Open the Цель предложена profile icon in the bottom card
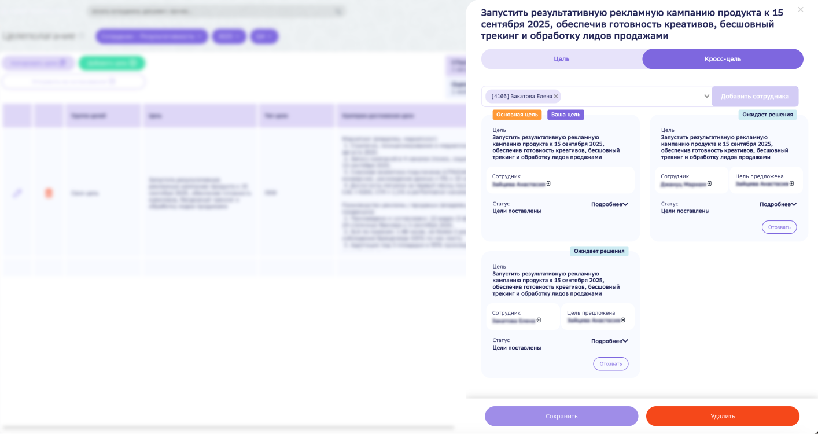 coord(624,320)
